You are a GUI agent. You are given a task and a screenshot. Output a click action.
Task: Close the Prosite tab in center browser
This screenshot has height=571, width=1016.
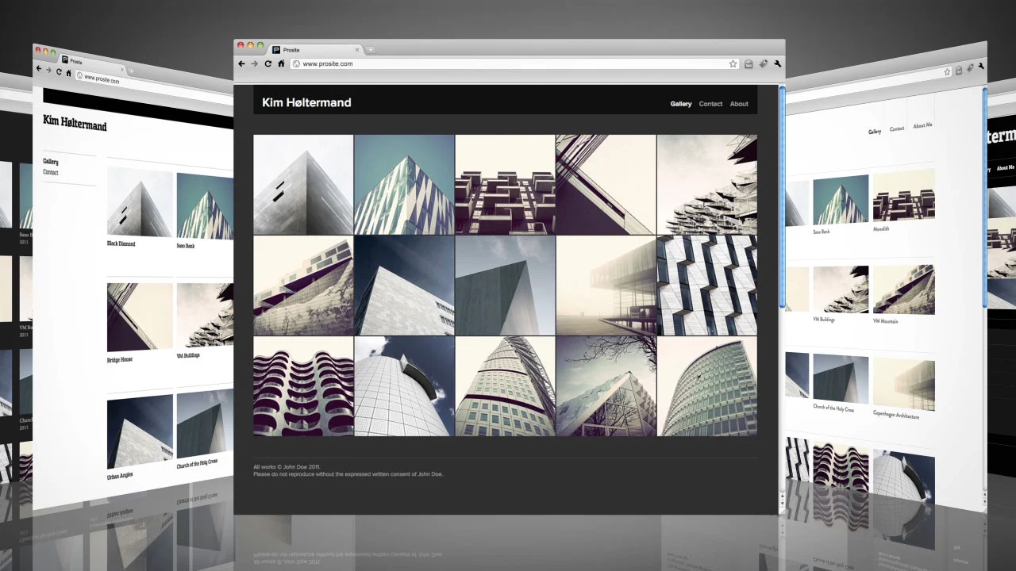coord(356,50)
